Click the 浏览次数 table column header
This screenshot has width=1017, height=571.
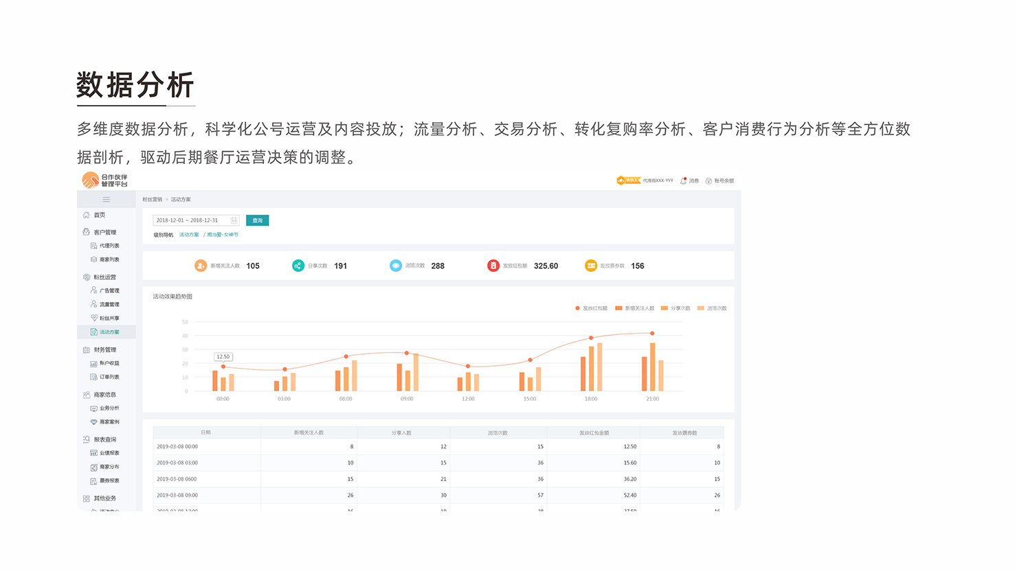(498, 432)
